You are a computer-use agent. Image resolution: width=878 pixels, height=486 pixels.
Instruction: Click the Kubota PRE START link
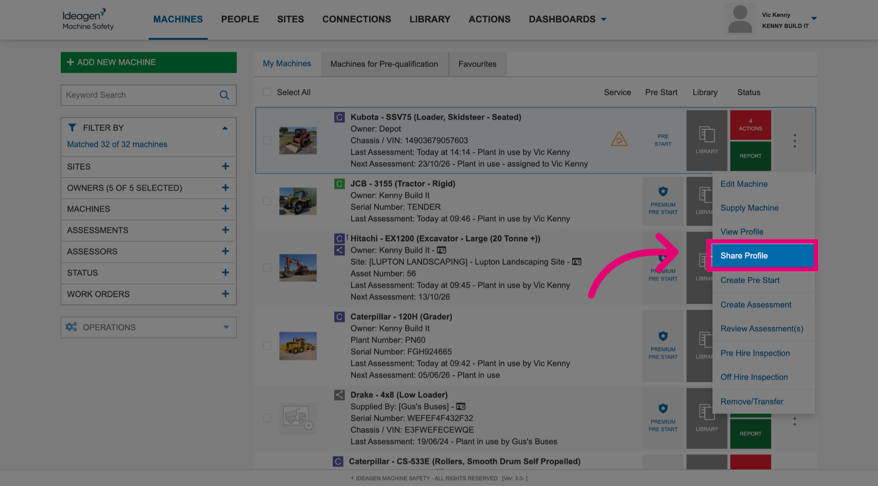click(663, 140)
